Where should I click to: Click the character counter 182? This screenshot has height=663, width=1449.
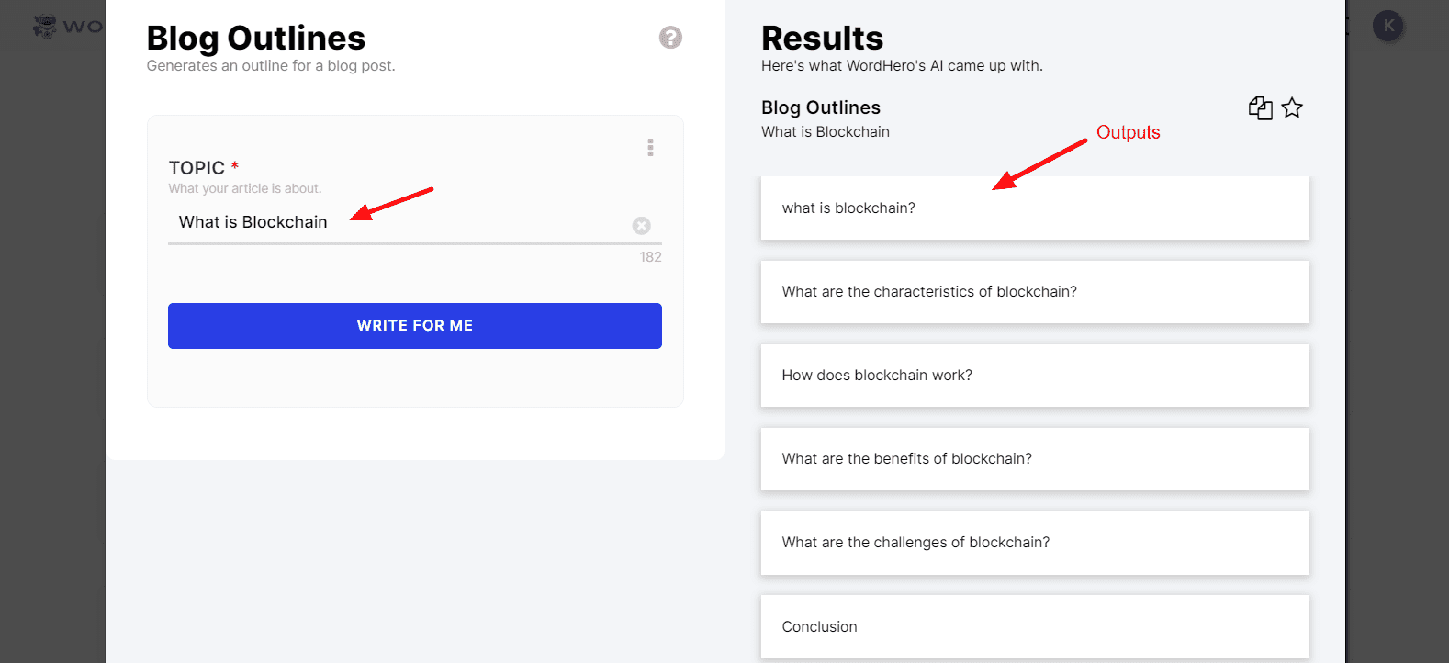point(651,257)
